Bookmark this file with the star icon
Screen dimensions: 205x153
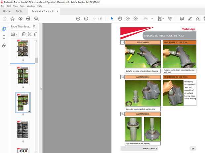pos(12,19)
